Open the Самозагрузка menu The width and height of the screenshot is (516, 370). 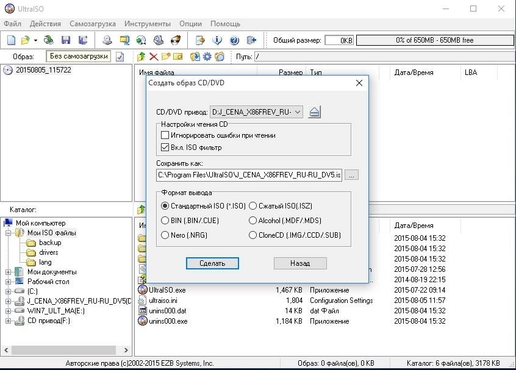click(93, 24)
